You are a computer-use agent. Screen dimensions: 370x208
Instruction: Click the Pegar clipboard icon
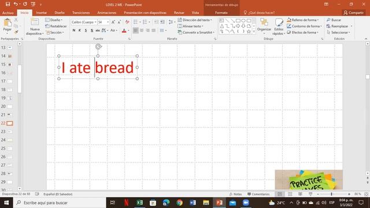[8, 23]
